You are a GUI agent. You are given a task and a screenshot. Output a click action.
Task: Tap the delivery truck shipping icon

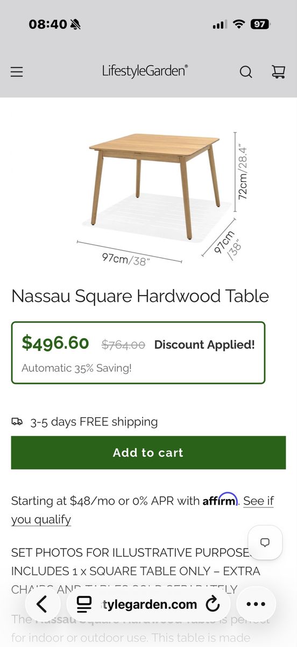point(17,422)
